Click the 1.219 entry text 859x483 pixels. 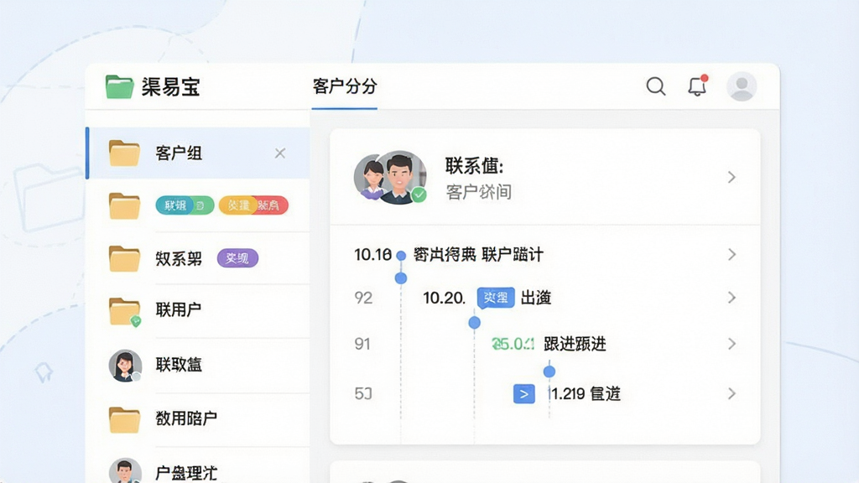coord(586,394)
